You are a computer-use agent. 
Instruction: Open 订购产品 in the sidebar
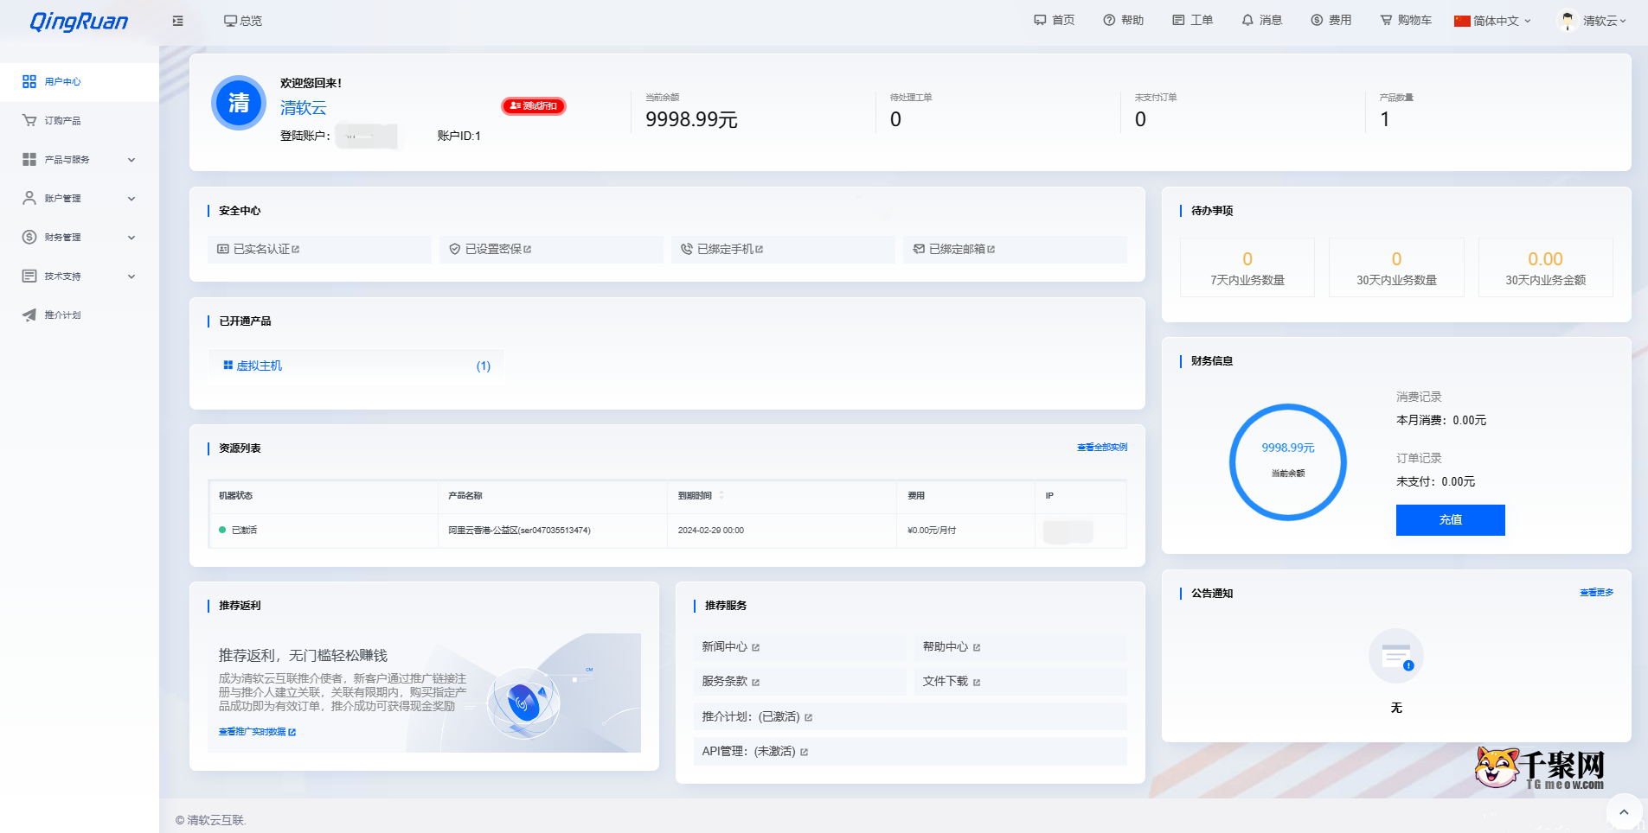pyautogui.click(x=80, y=120)
